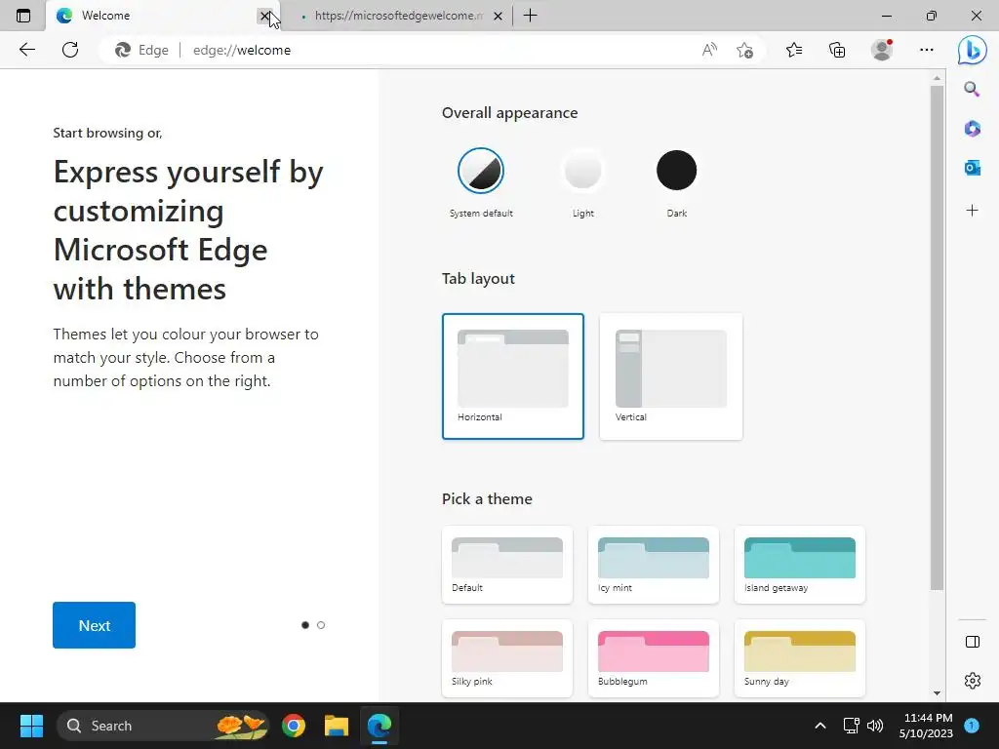This screenshot has height=749, width=999.
Task: Click the page vertical scrollbar
Action: click(937, 337)
